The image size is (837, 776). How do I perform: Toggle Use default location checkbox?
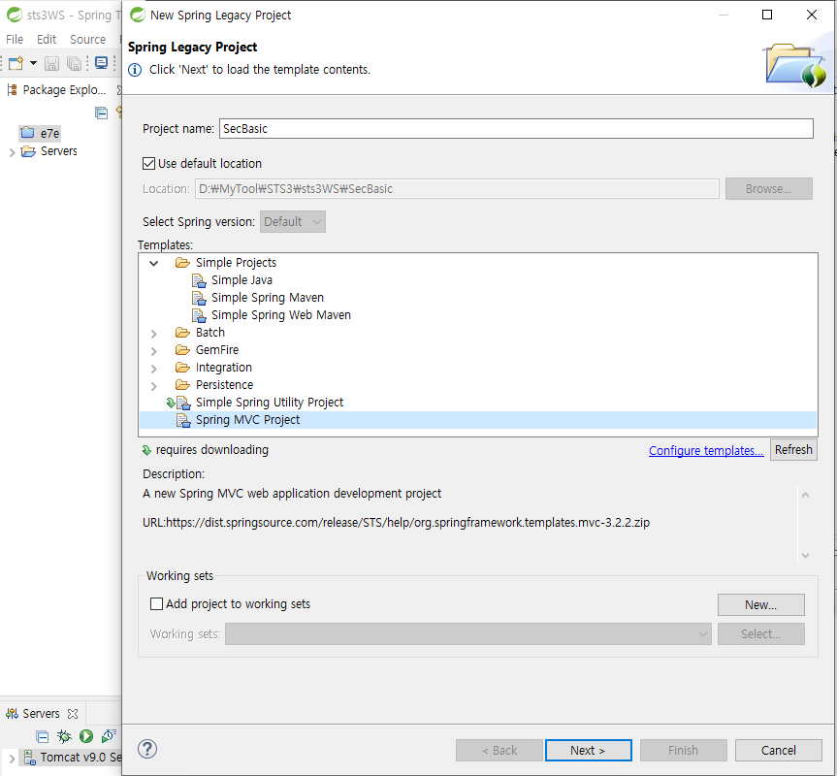[x=149, y=163]
